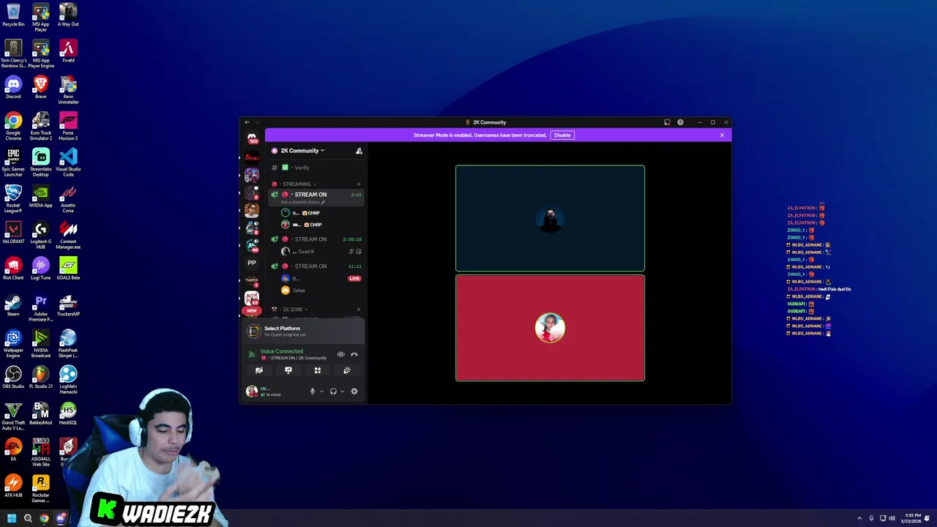This screenshot has width=937, height=527.
Task: Click the Invite people icon beside 2K Community
Action: tap(359, 151)
